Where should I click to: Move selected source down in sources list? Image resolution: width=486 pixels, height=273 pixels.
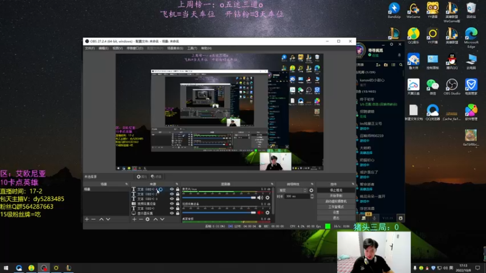point(162,219)
